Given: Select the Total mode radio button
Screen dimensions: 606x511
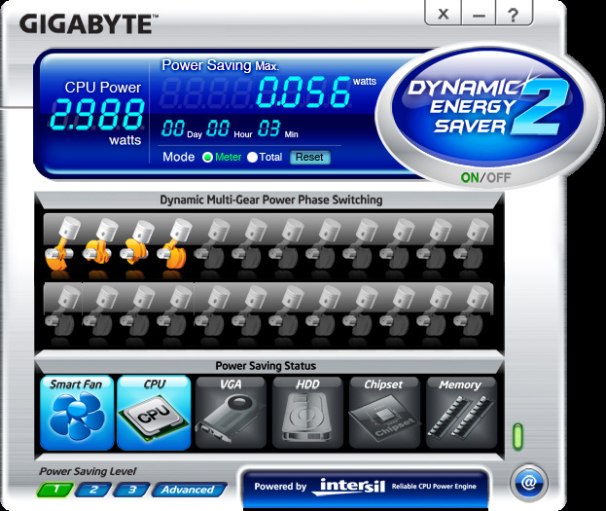Looking at the screenshot, I should 252,157.
